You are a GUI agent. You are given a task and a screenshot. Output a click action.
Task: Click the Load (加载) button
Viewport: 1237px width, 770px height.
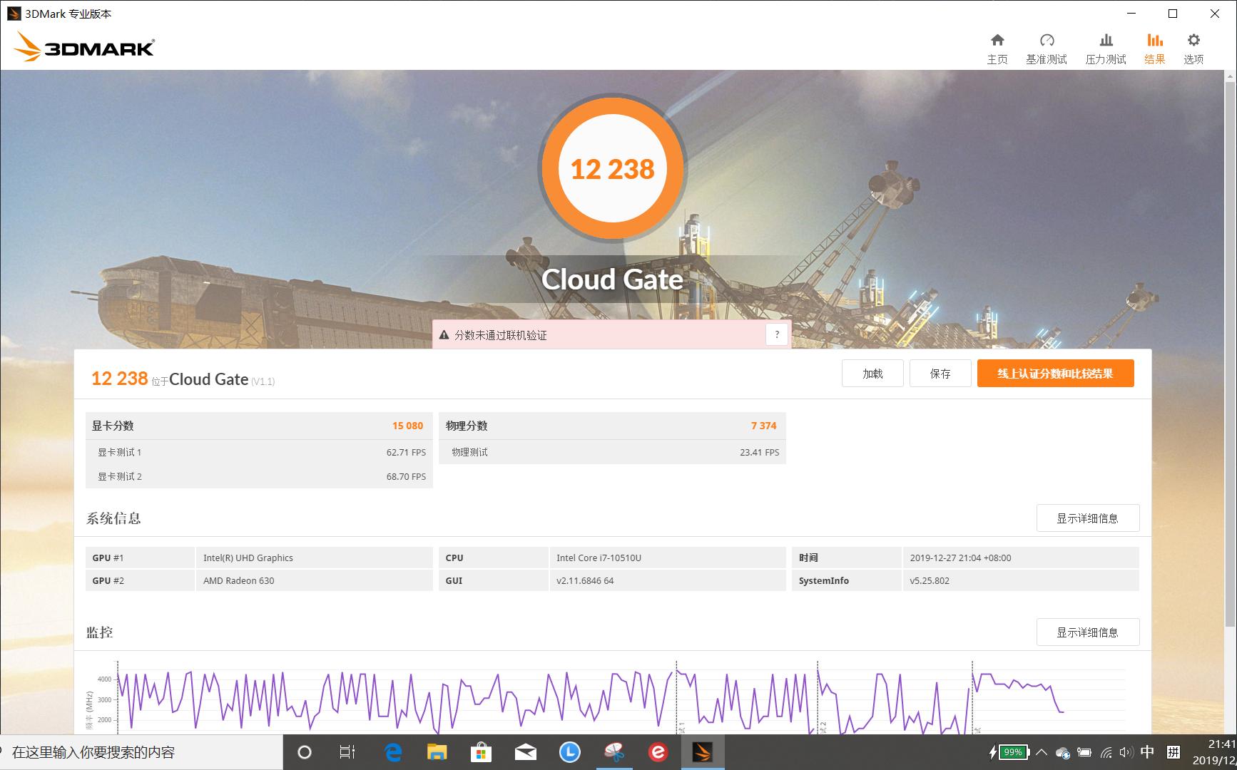coord(872,374)
